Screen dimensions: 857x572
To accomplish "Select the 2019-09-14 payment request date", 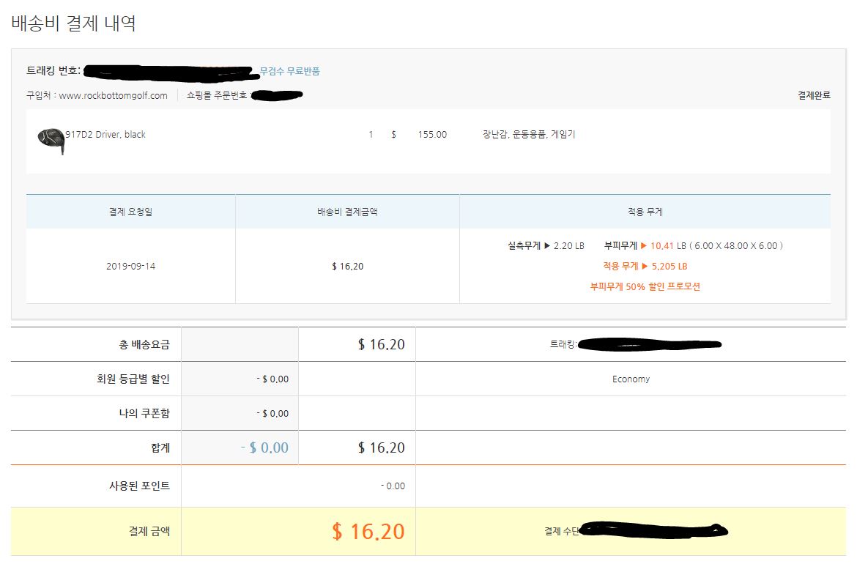I will click(x=130, y=267).
